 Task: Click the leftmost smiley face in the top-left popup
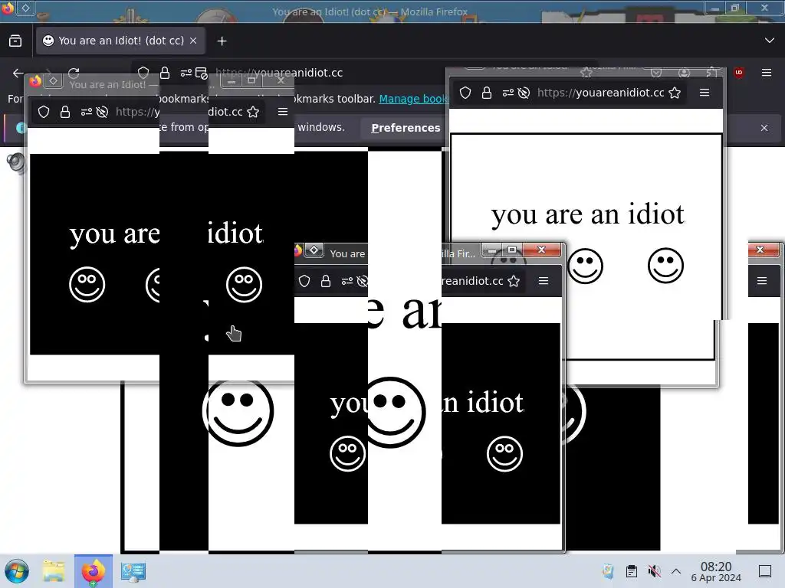(87, 285)
